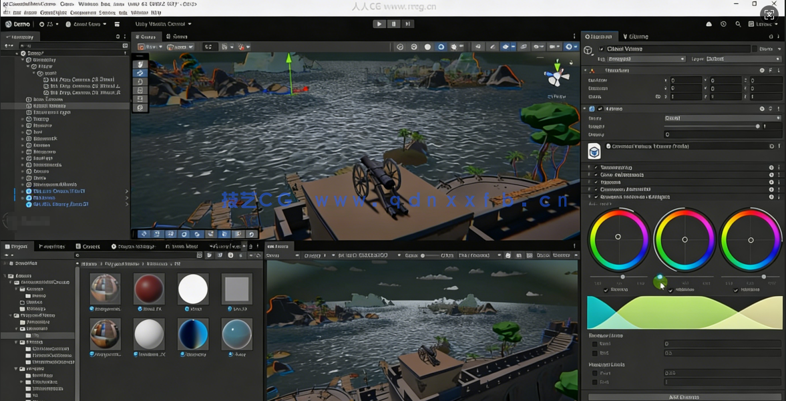The width and height of the screenshot is (786, 401).
Task: Click the cloud services icon in top toolbar
Action: click(x=709, y=24)
